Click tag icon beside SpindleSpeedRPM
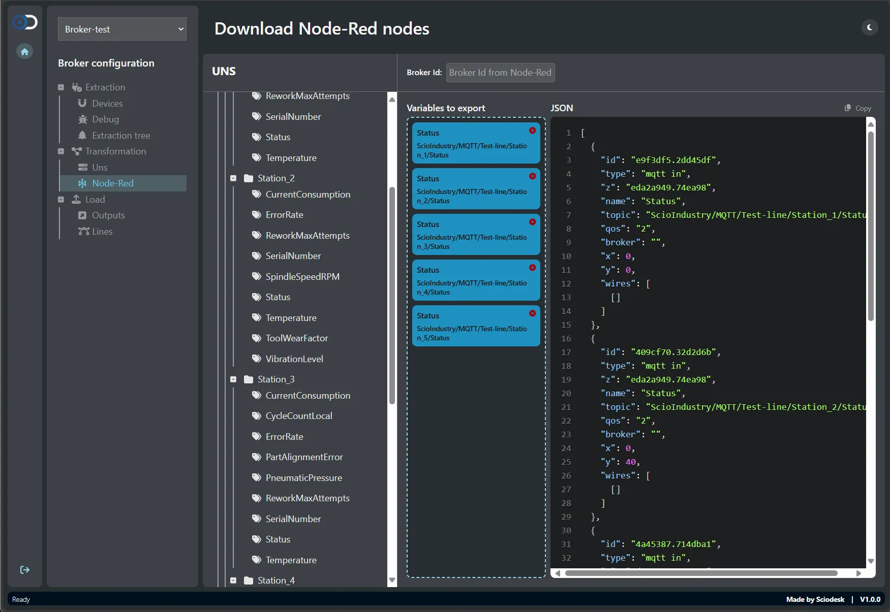This screenshot has width=890, height=612. coord(257,276)
